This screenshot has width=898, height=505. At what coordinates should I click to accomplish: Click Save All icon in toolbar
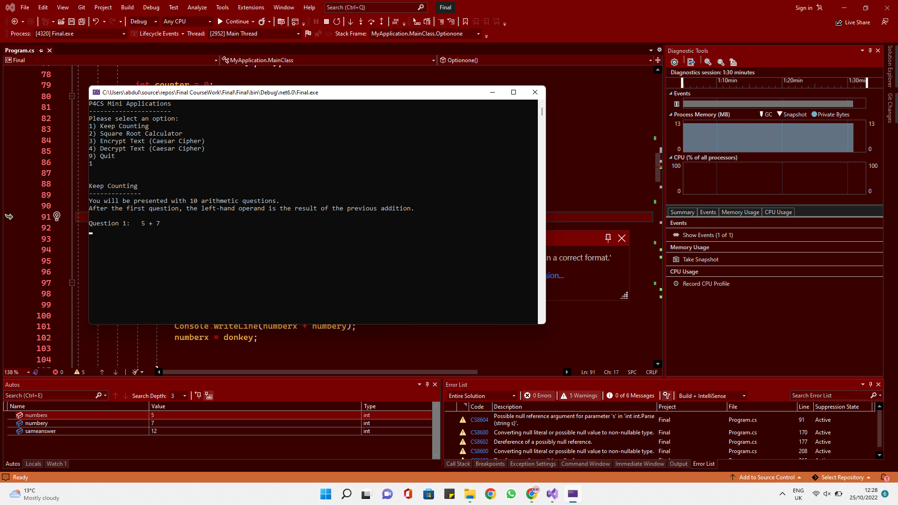click(82, 22)
